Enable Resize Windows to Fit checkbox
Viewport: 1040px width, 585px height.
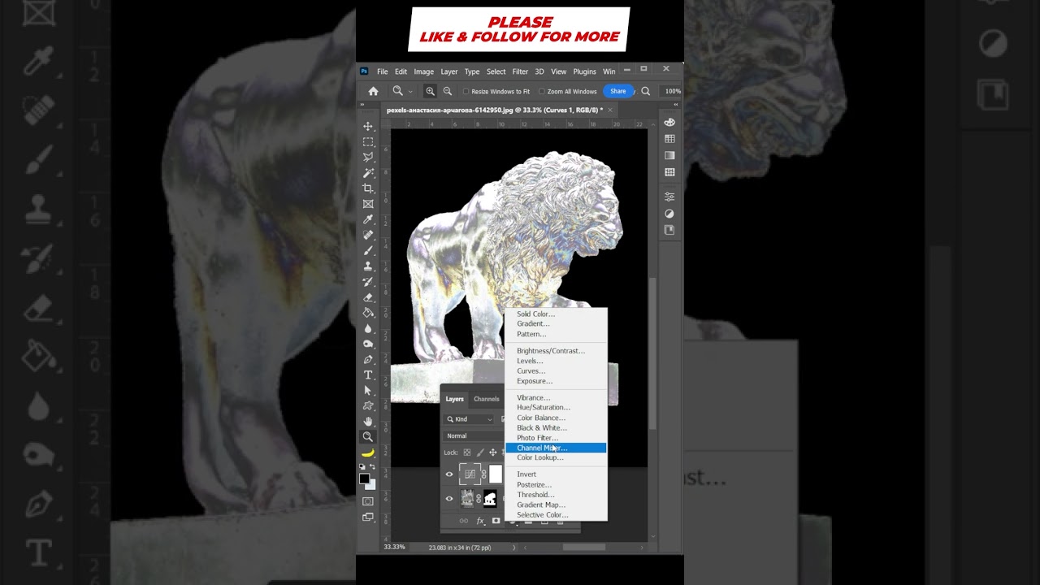point(466,92)
